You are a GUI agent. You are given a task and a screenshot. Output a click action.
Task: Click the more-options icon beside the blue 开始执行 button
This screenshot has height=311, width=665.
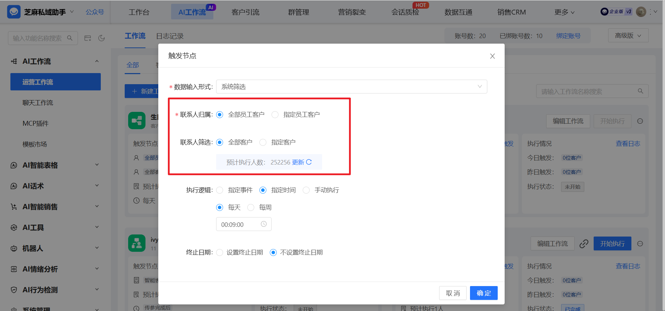[x=640, y=244]
